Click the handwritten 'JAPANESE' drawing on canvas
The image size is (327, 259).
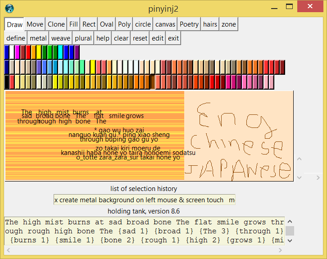coord(238,169)
